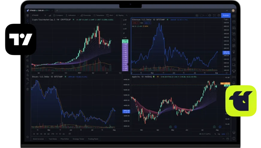This screenshot has height=148, width=261.
Task: Toggle log scale on price axis
Action: tap(218, 134)
